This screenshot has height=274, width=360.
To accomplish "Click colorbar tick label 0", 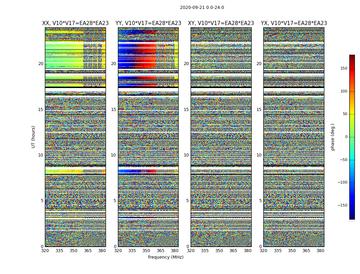I will tap(346, 137).
